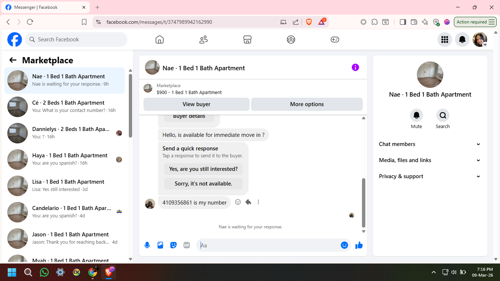The width and height of the screenshot is (500, 281).
Task: Open the share page icon in address bar
Action: pyautogui.click(x=296, y=22)
